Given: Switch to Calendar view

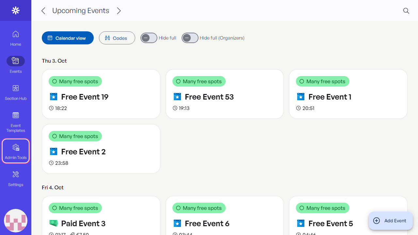Looking at the screenshot, I should pyautogui.click(x=68, y=38).
